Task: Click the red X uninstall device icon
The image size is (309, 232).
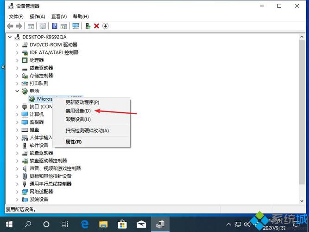Action: [96, 26]
